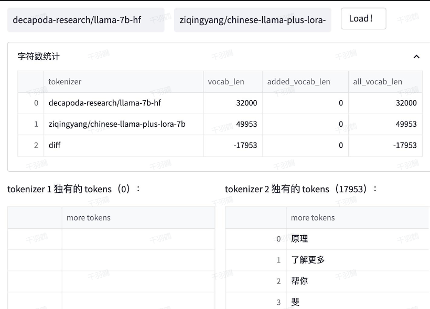Click more tokens header in tokenizer 1 table
This screenshot has height=309, width=430.
coord(138,218)
